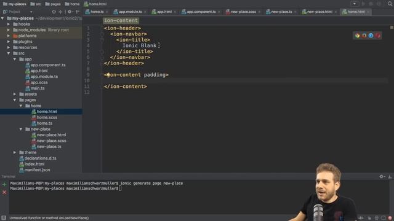
Task: Click the terminal command prompt line
Action: [66, 188]
